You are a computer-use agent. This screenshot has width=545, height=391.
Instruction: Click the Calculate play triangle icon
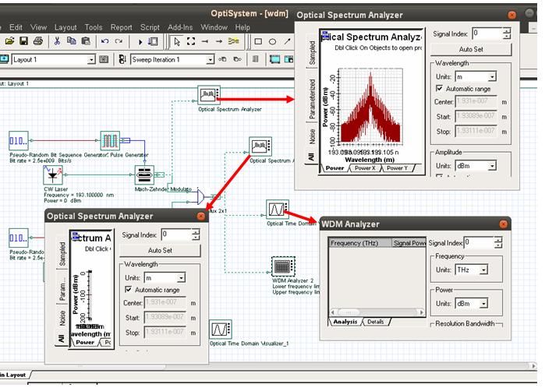point(140,42)
